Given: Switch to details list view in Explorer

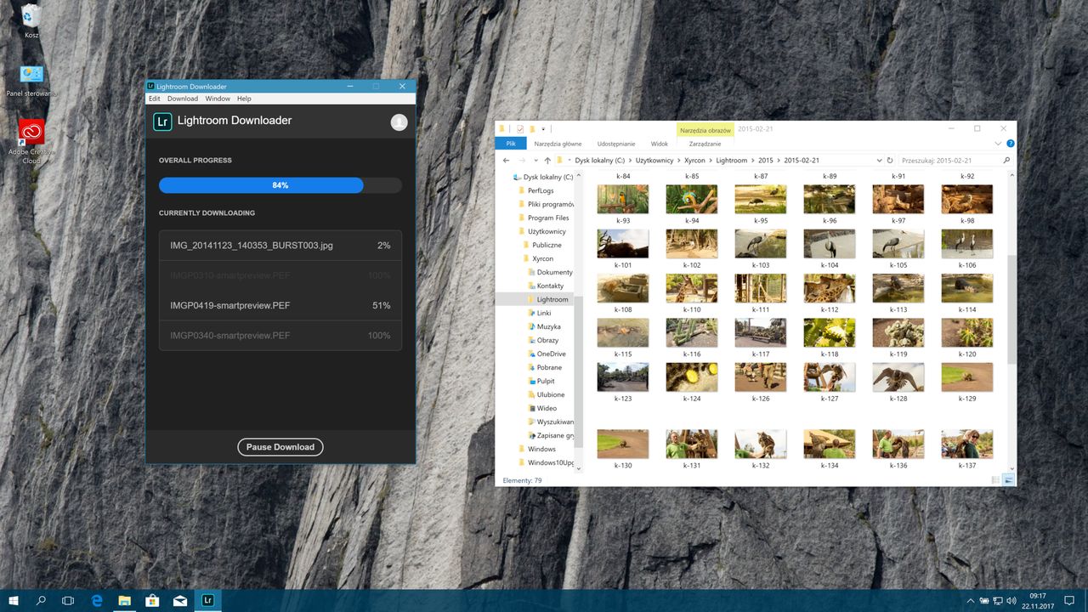Looking at the screenshot, I should 995,480.
